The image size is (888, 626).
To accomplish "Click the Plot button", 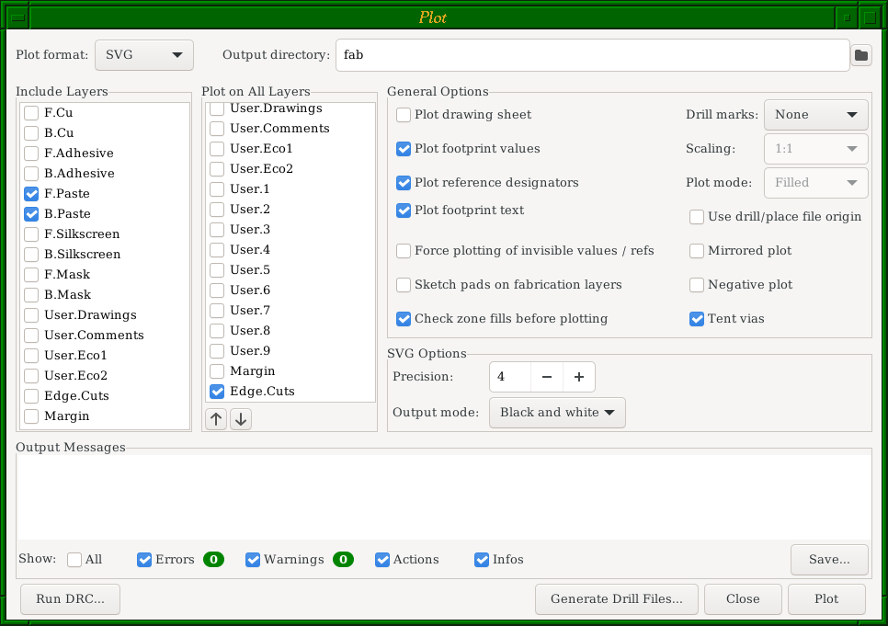I will (825, 599).
